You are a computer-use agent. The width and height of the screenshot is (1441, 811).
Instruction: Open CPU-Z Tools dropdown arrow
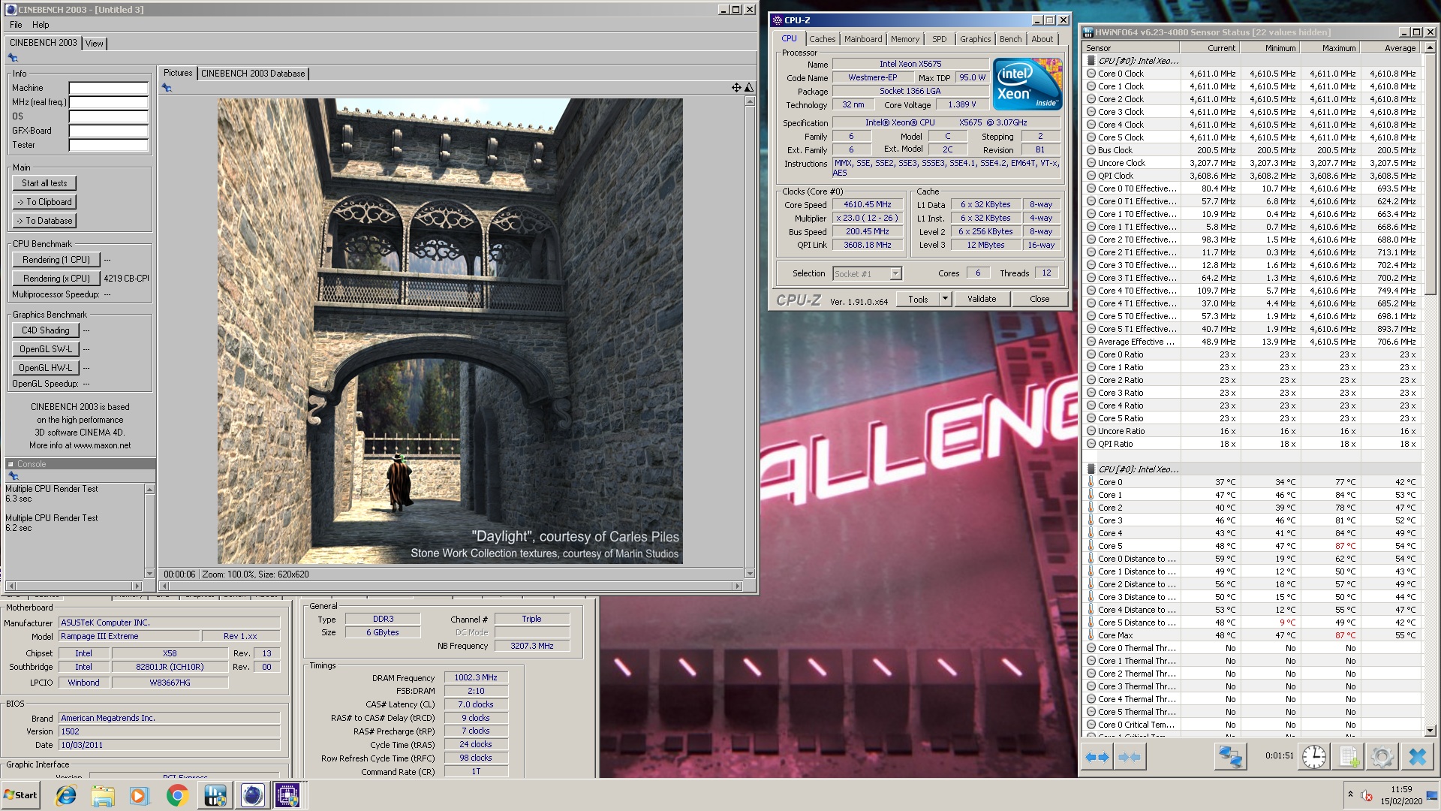tap(945, 299)
